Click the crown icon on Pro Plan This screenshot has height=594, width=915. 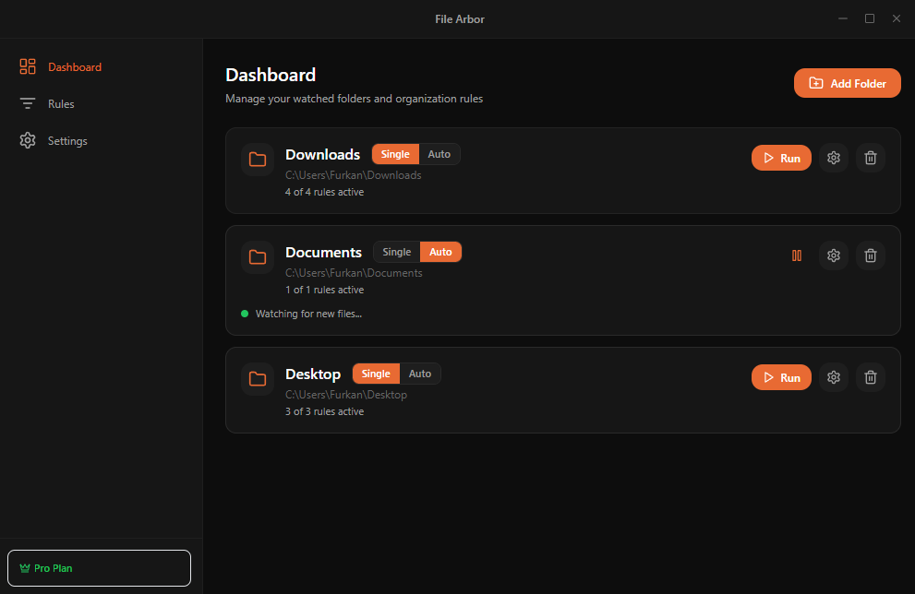pyautogui.click(x=25, y=568)
